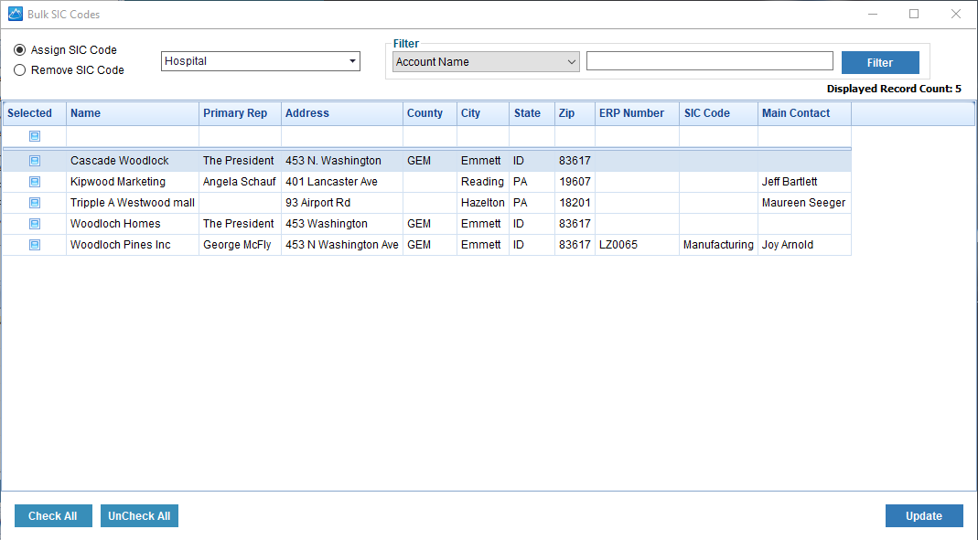Minimize the Bulk SIC Codes window
978x540 pixels.
pos(873,14)
